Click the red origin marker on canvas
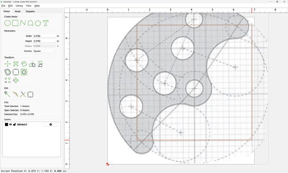 point(108,164)
